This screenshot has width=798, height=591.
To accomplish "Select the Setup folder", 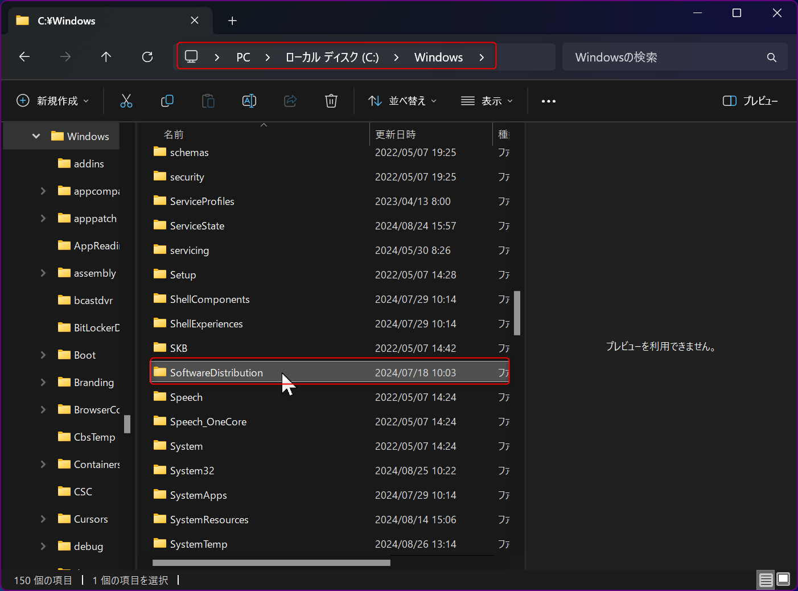I will 330,275.
